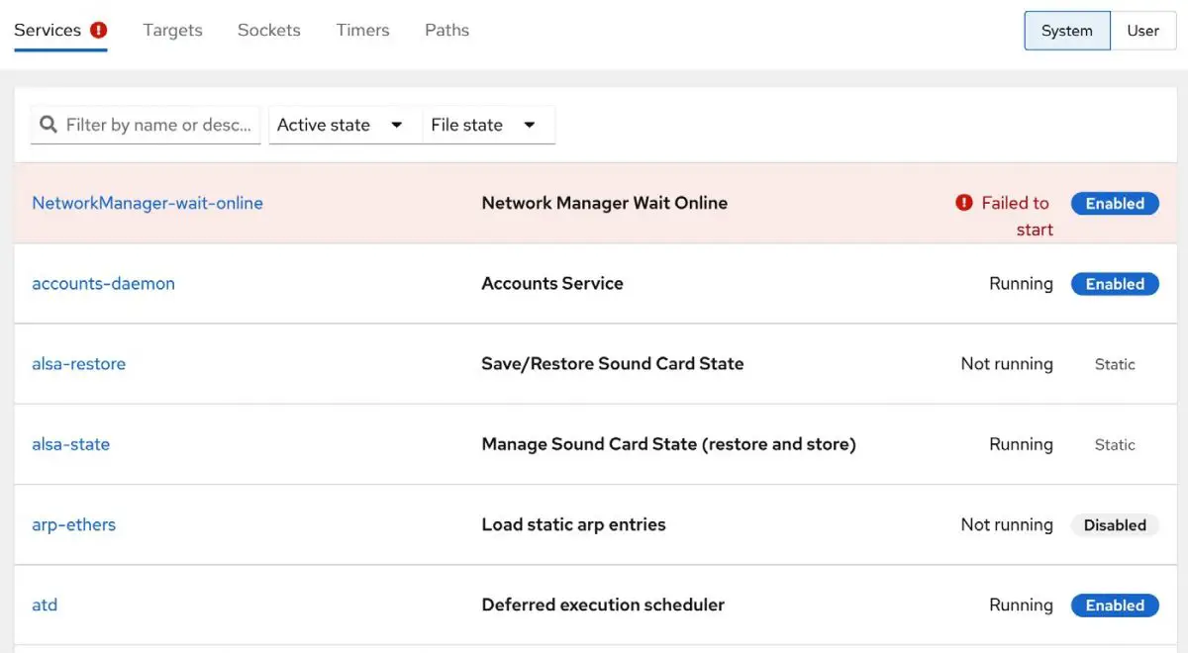Toggle the Enabled switch for accounts-daemon
The height and width of the screenshot is (653, 1188).
coord(1115,283)
